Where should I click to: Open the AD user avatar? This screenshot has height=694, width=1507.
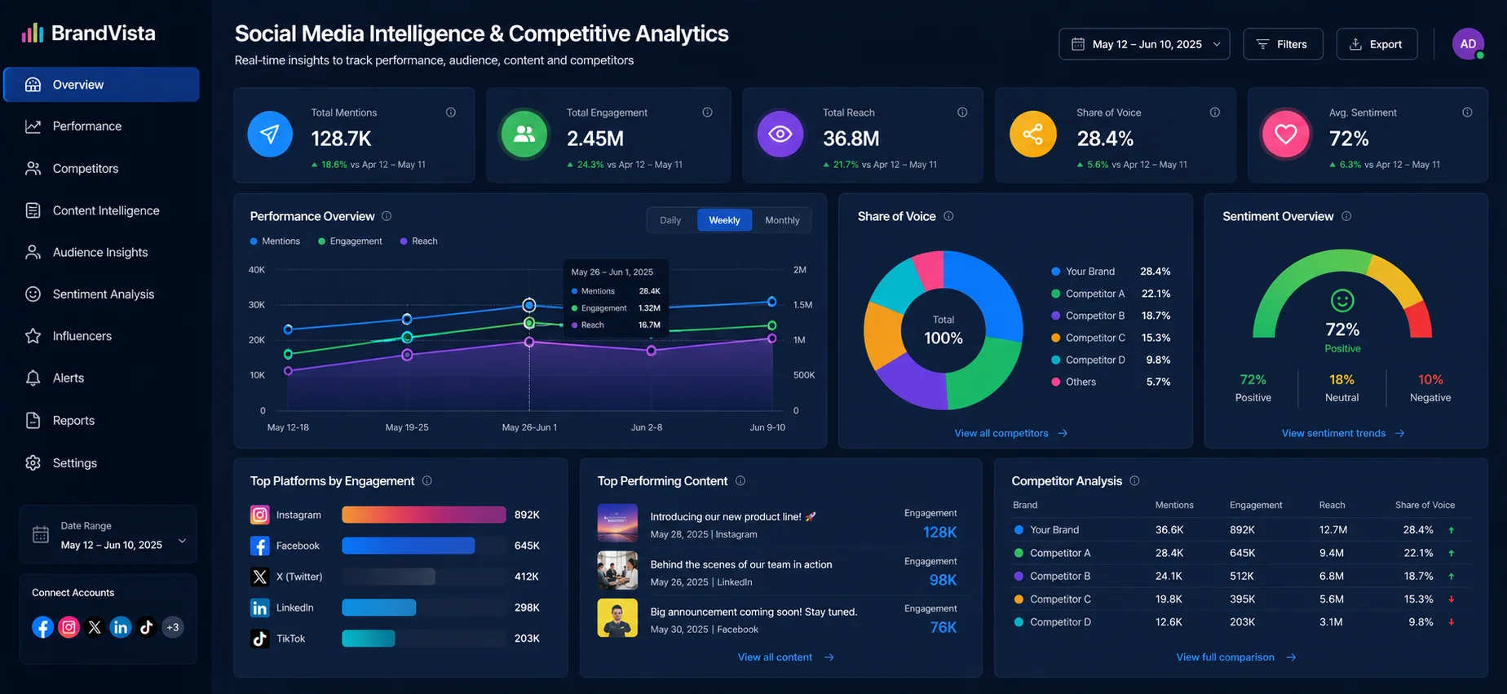click(x=1468, y=44)
